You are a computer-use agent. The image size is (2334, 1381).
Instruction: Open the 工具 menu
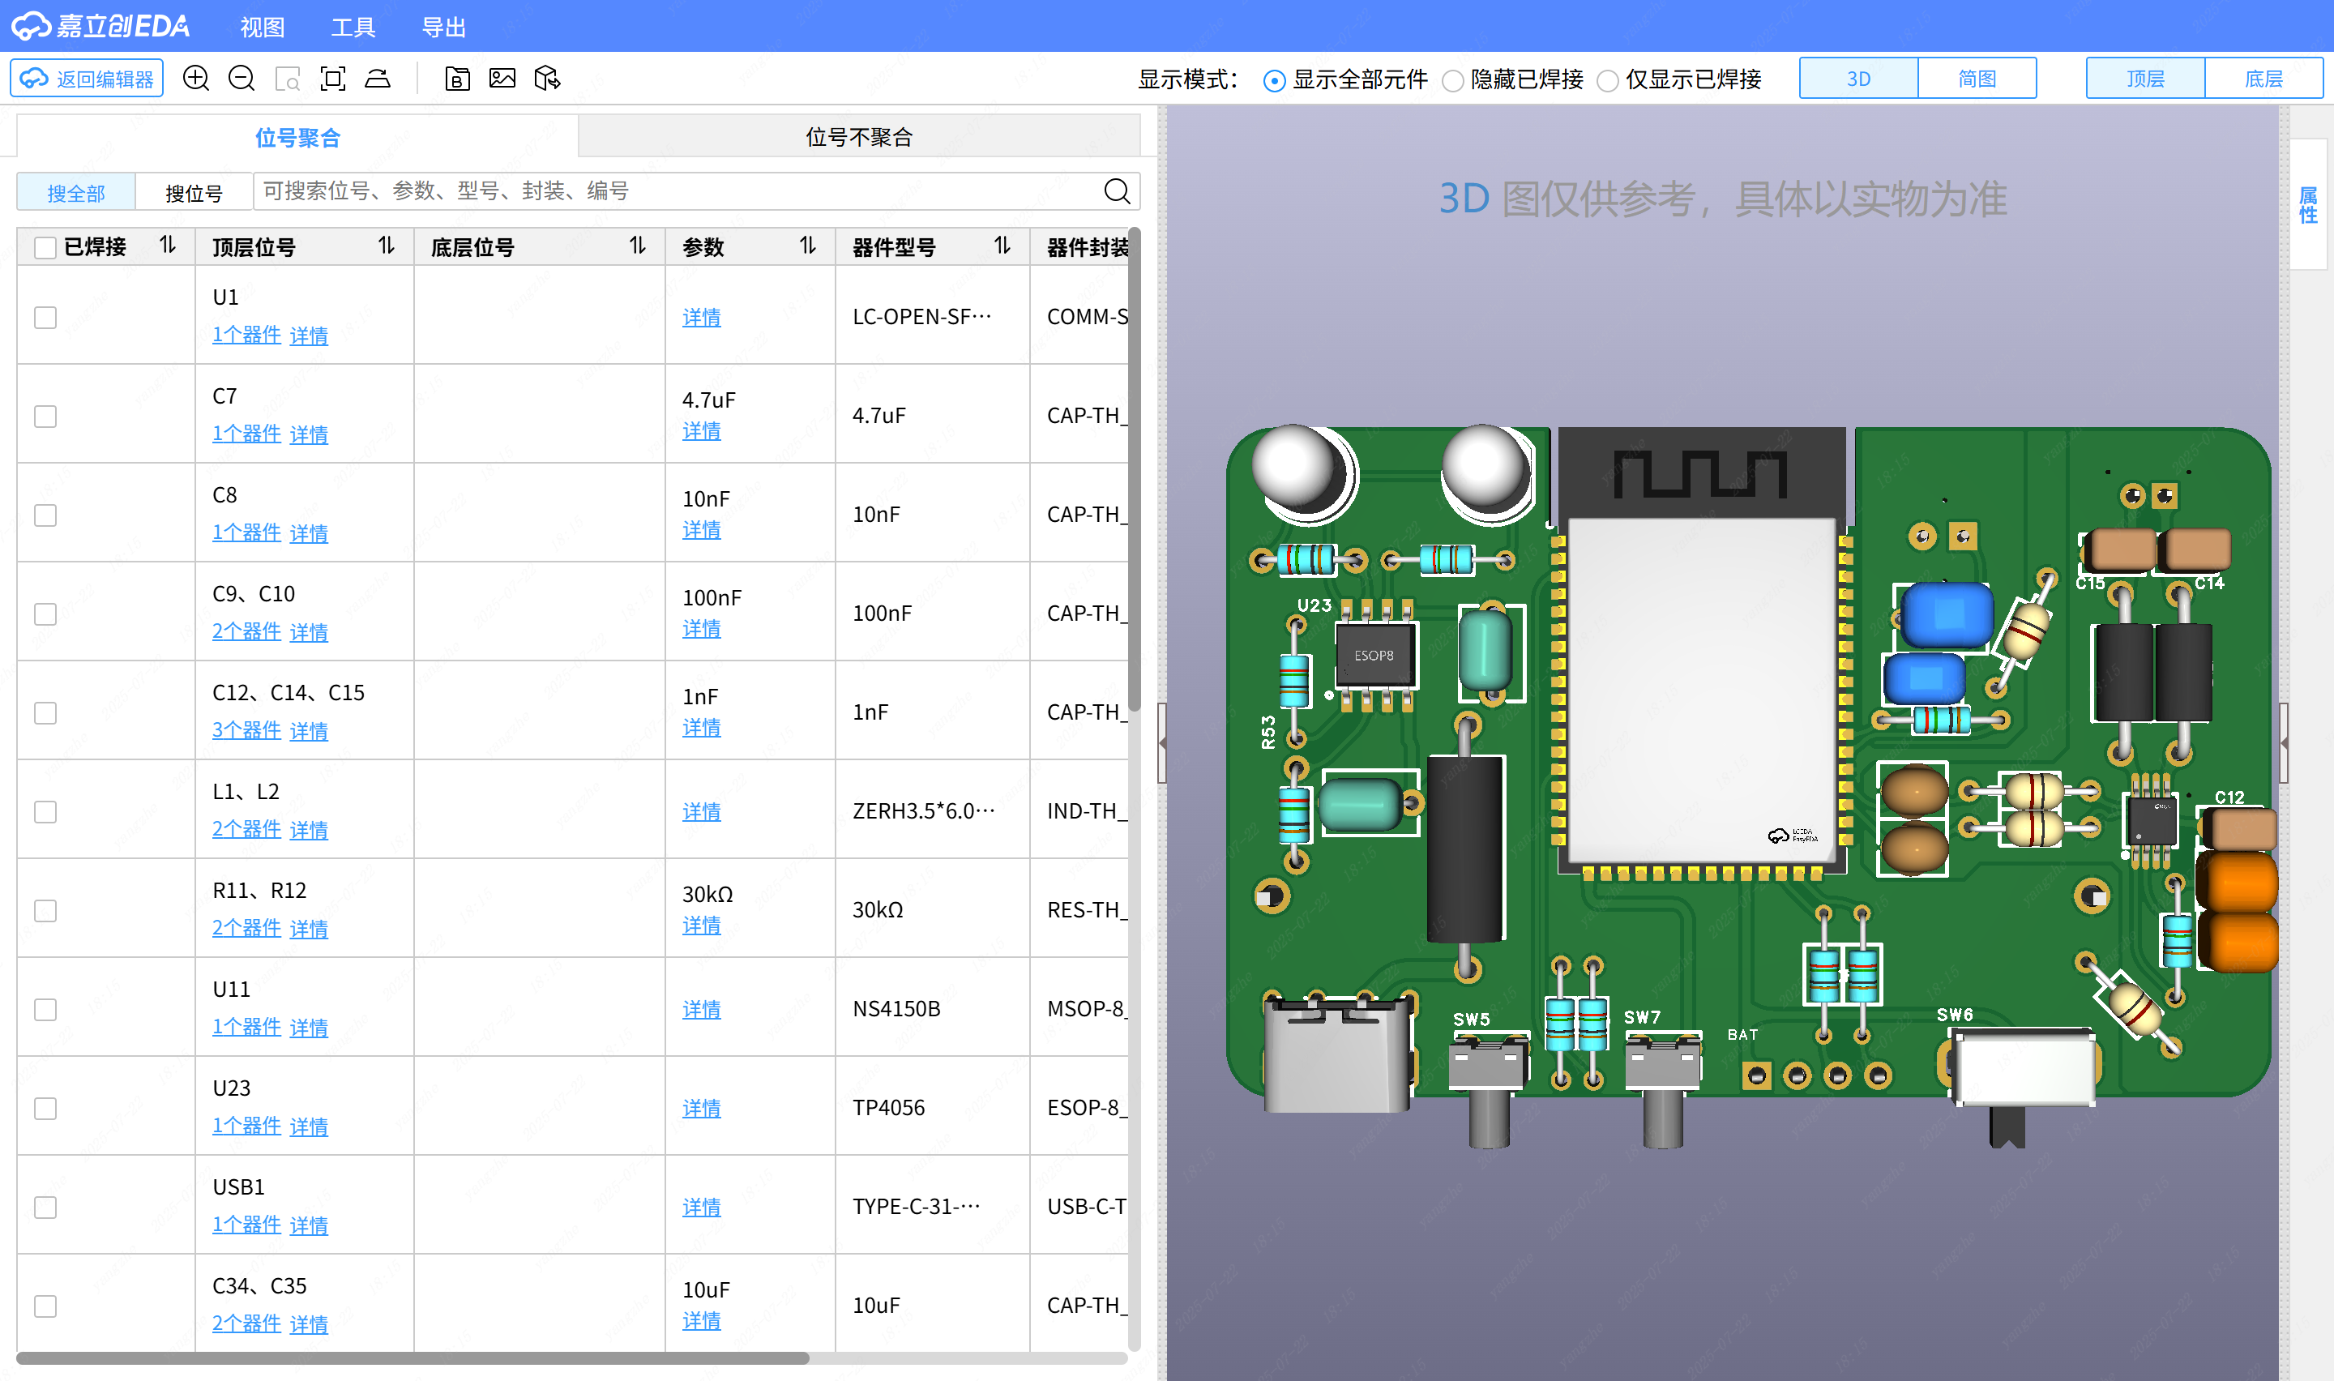point(353,27)
